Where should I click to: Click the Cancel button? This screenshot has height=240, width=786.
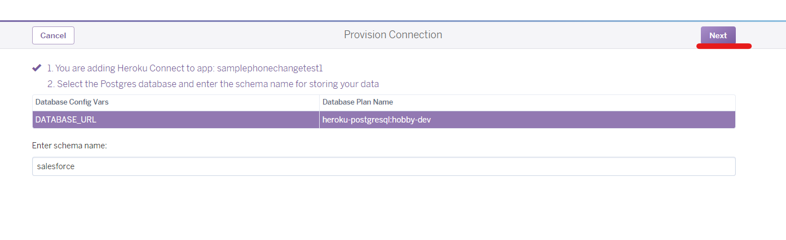coord(53,35)
